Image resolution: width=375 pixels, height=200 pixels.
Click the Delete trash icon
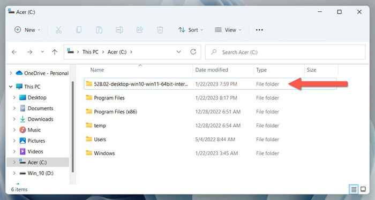point(160,30)
